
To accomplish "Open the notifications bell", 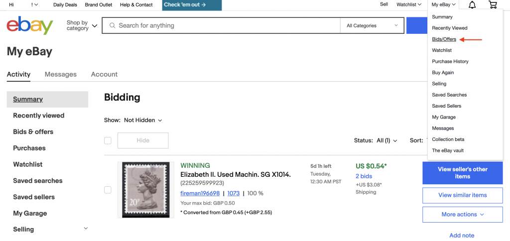I will tap(472, 5).
